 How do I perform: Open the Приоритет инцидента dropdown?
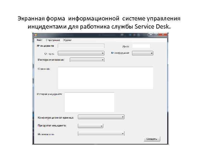90,126
